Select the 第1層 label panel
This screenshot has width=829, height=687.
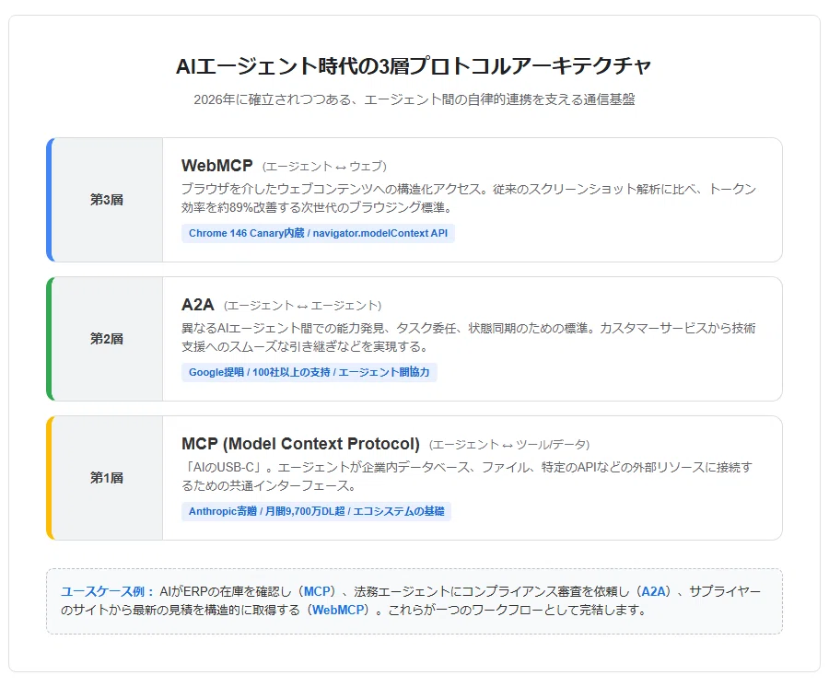pyautogui.click(x=108, y=478)
